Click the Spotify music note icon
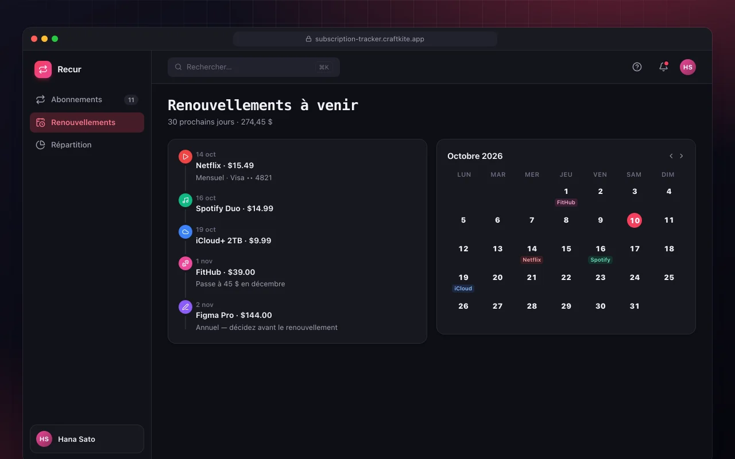The height and width of the screenshot is (459, 735). (185, 200)
